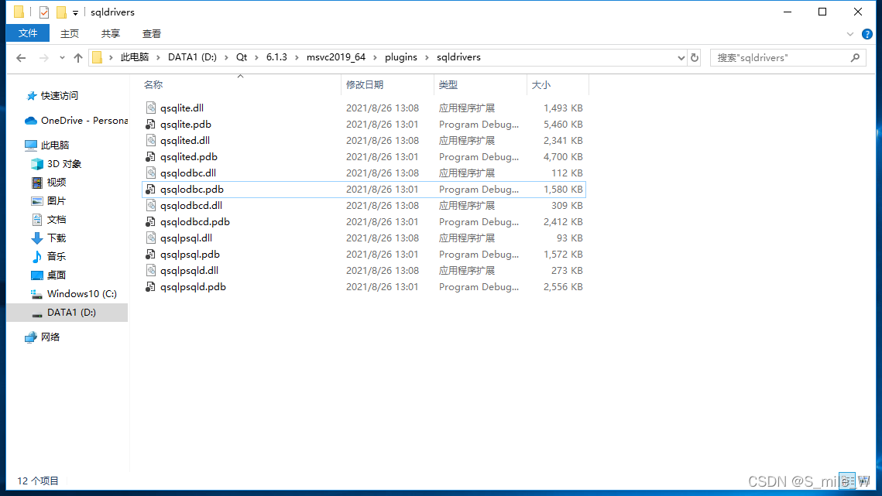The height and width of the screenshot is (496, 882).
Task: Click the Properties quick access icon
Action: [44, 12]
